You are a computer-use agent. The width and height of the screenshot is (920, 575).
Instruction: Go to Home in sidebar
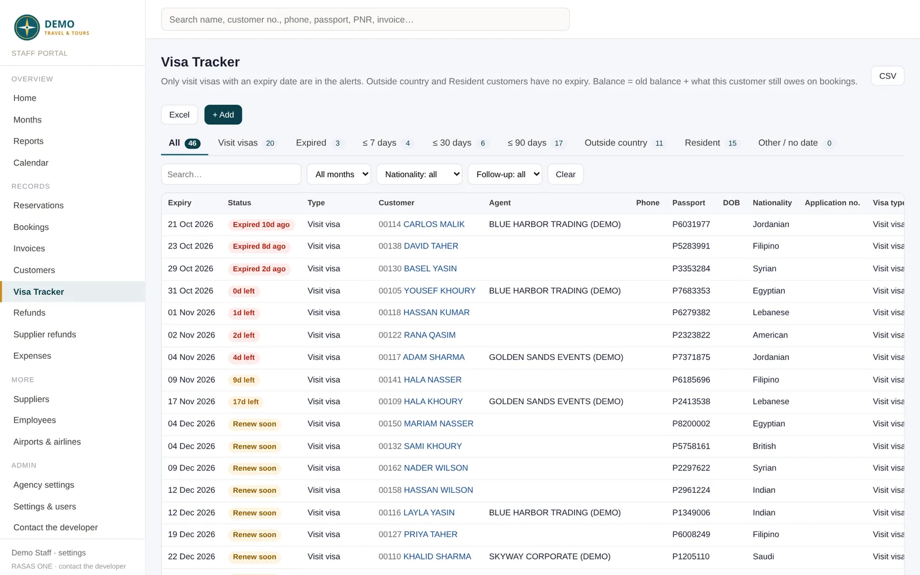point(25,98)
